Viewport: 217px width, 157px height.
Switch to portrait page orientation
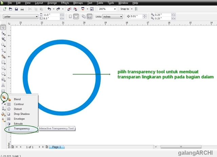(70, 16)
